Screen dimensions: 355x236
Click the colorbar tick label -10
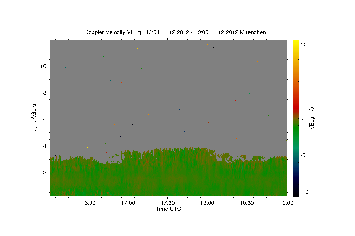[304, 192]
